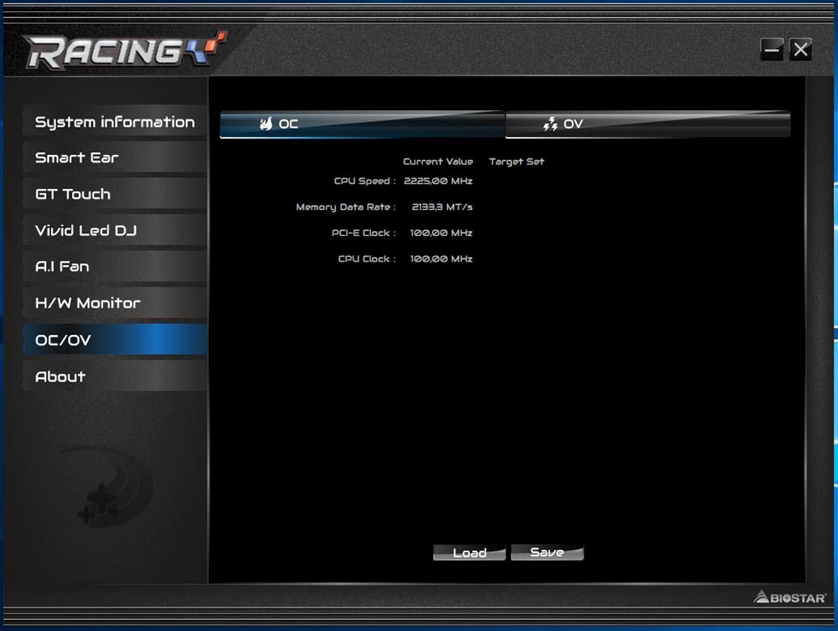Switch to the OV tab
Viewport: 838px width, 631px height.
648,124
